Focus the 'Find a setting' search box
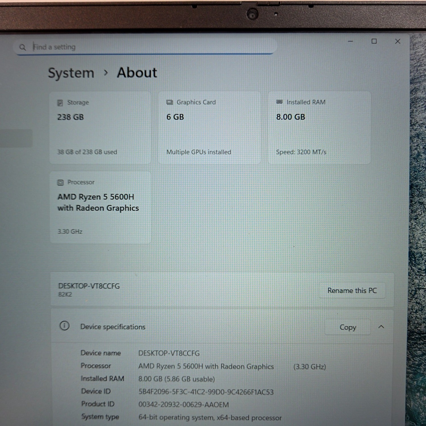This screenshot has height=426, width=426. coord(145,47)
